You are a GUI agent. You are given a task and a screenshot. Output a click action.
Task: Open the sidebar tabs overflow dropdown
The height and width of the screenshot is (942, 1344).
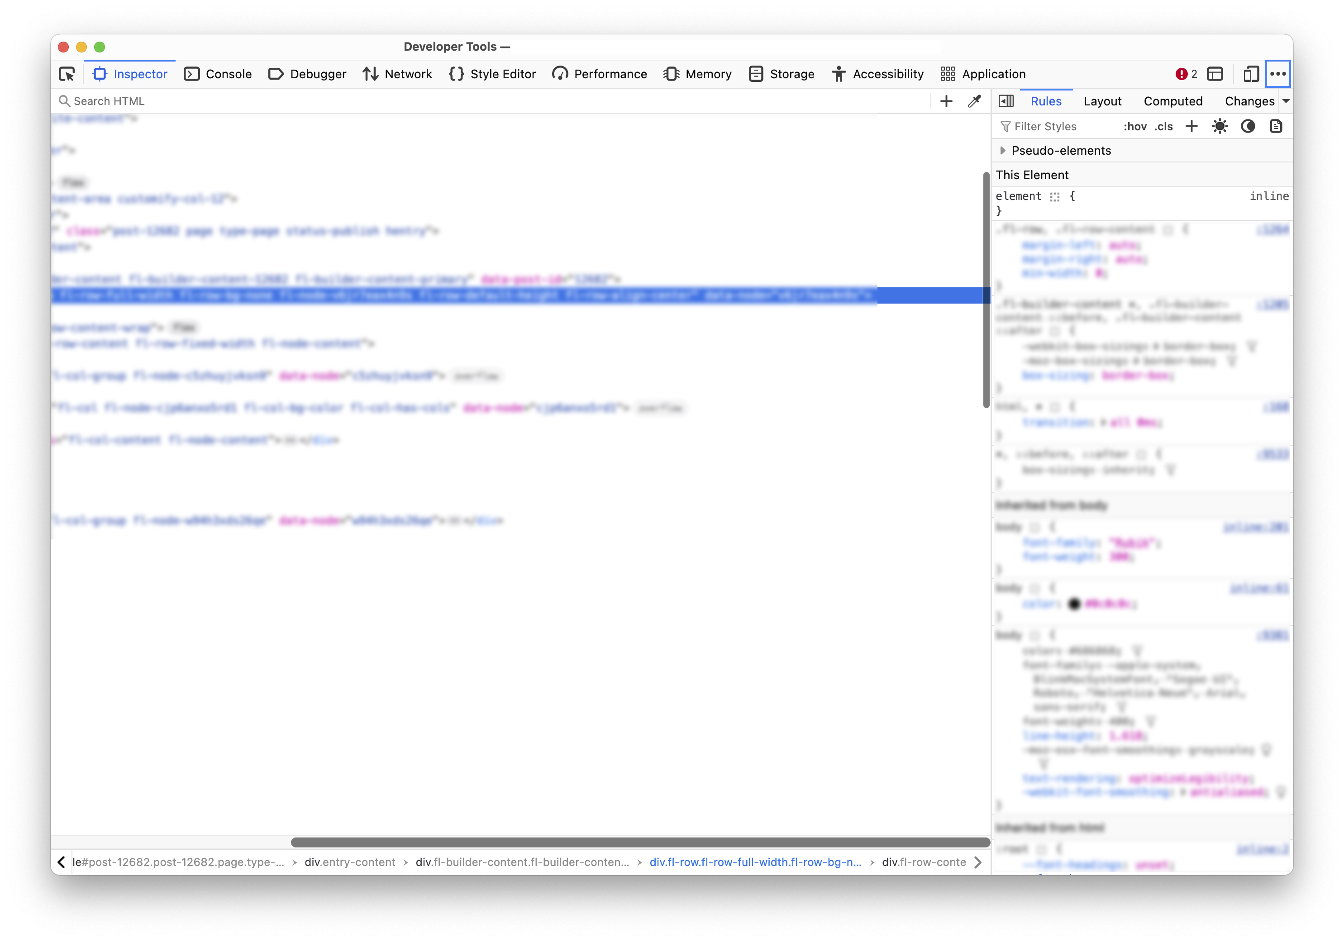coord(1286,101)
